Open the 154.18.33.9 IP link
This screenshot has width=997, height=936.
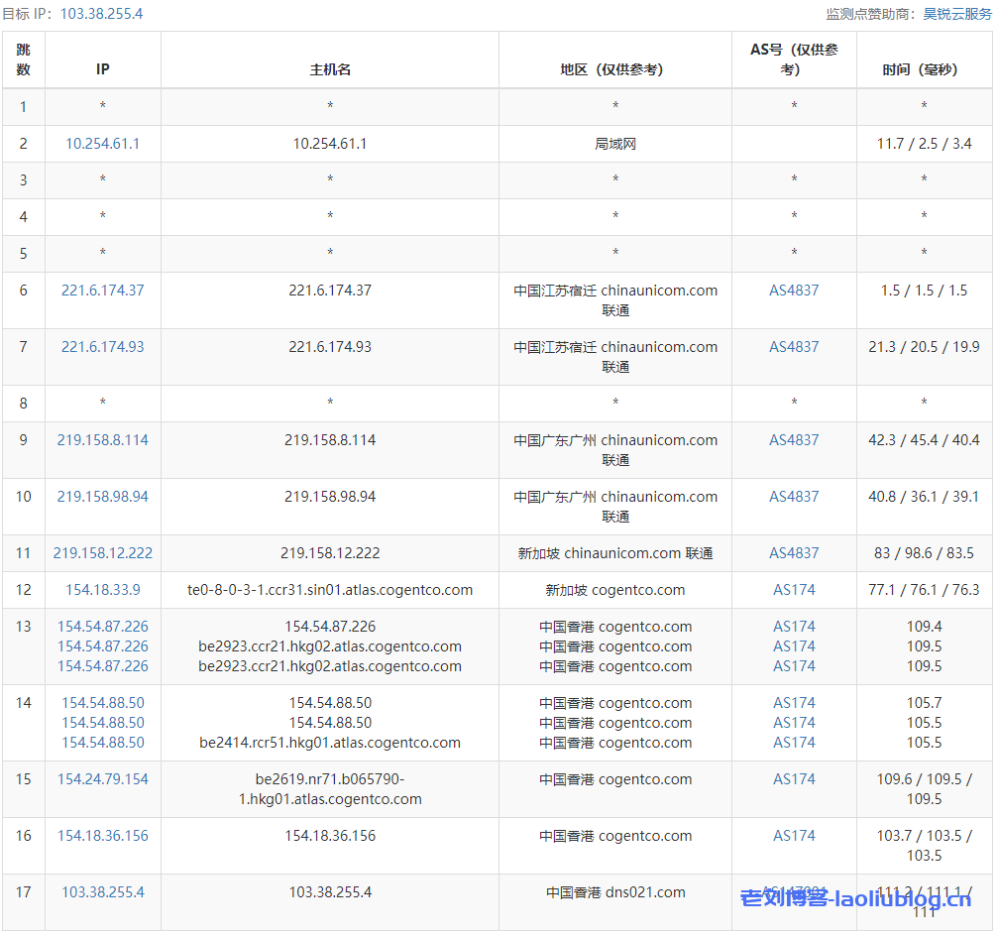pyautogui.click(x=103, y=590)
